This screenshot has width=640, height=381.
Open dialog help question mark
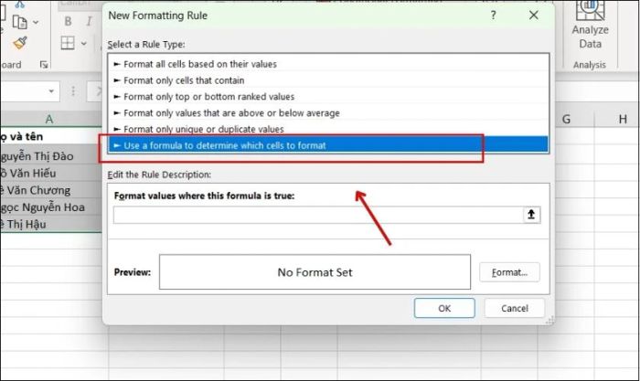coord(494,16)
